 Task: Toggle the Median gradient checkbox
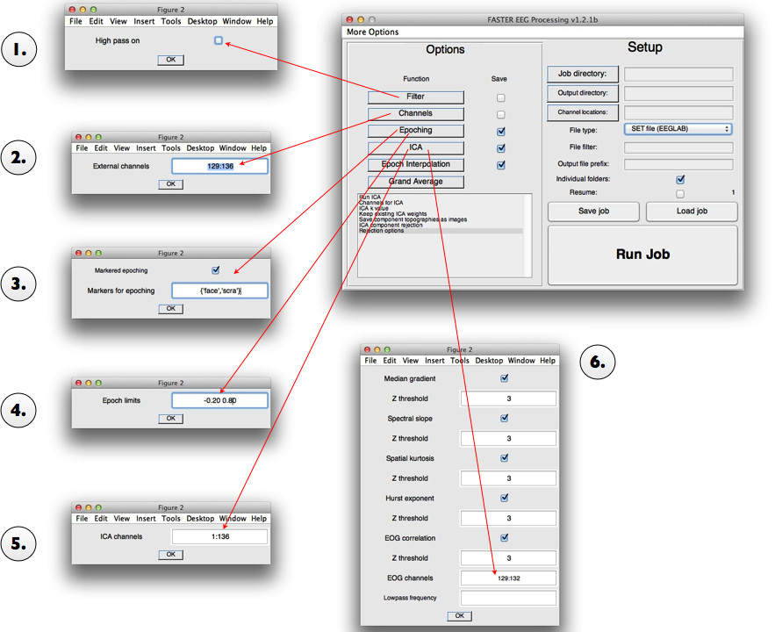tap(504, 378)
